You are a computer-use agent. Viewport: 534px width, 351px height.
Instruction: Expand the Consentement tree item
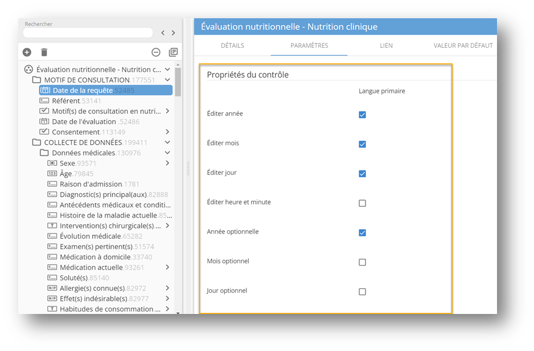click(167, 132)
